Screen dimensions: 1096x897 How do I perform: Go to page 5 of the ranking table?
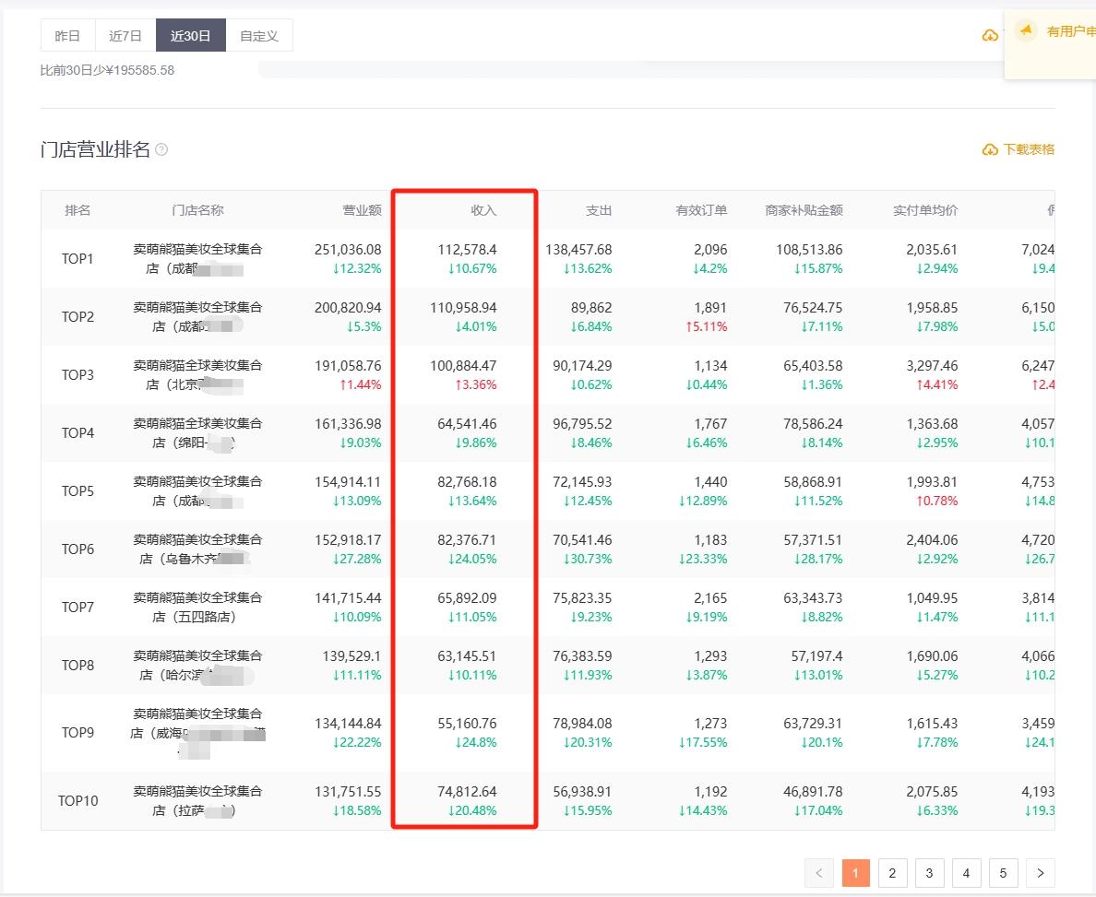[x=1003, y=873]
